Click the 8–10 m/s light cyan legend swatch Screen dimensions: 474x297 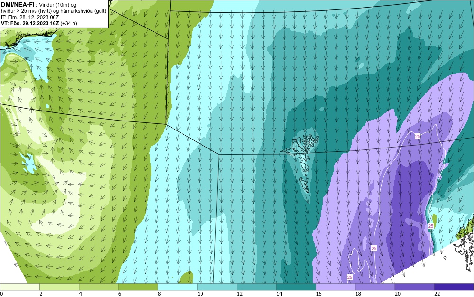click(x=178, y=287)
